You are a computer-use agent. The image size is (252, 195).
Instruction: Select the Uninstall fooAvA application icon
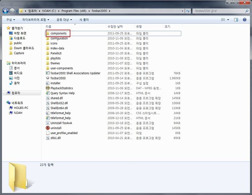tap(48, 123)
